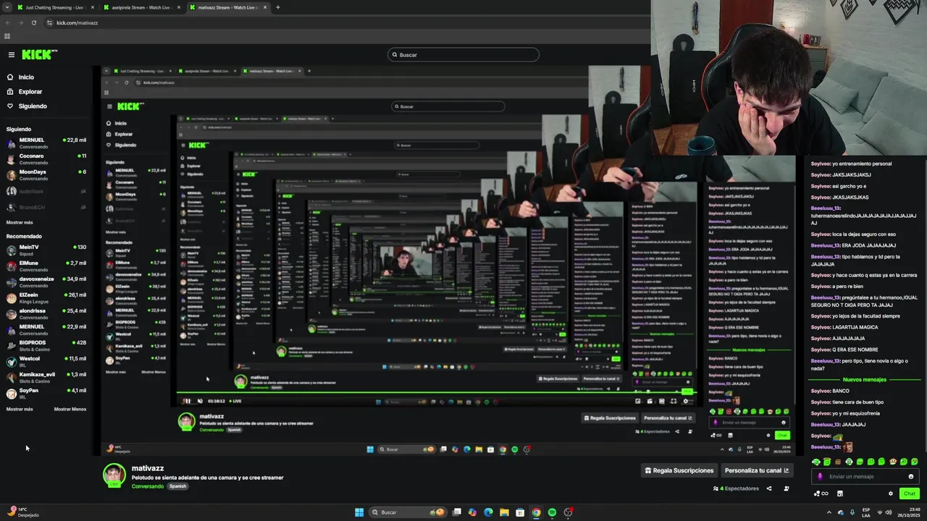Switch to axelpirela Stream tab
Image resolution: width=927 pixels, height=521 pixels.
(x=141, y=7)
